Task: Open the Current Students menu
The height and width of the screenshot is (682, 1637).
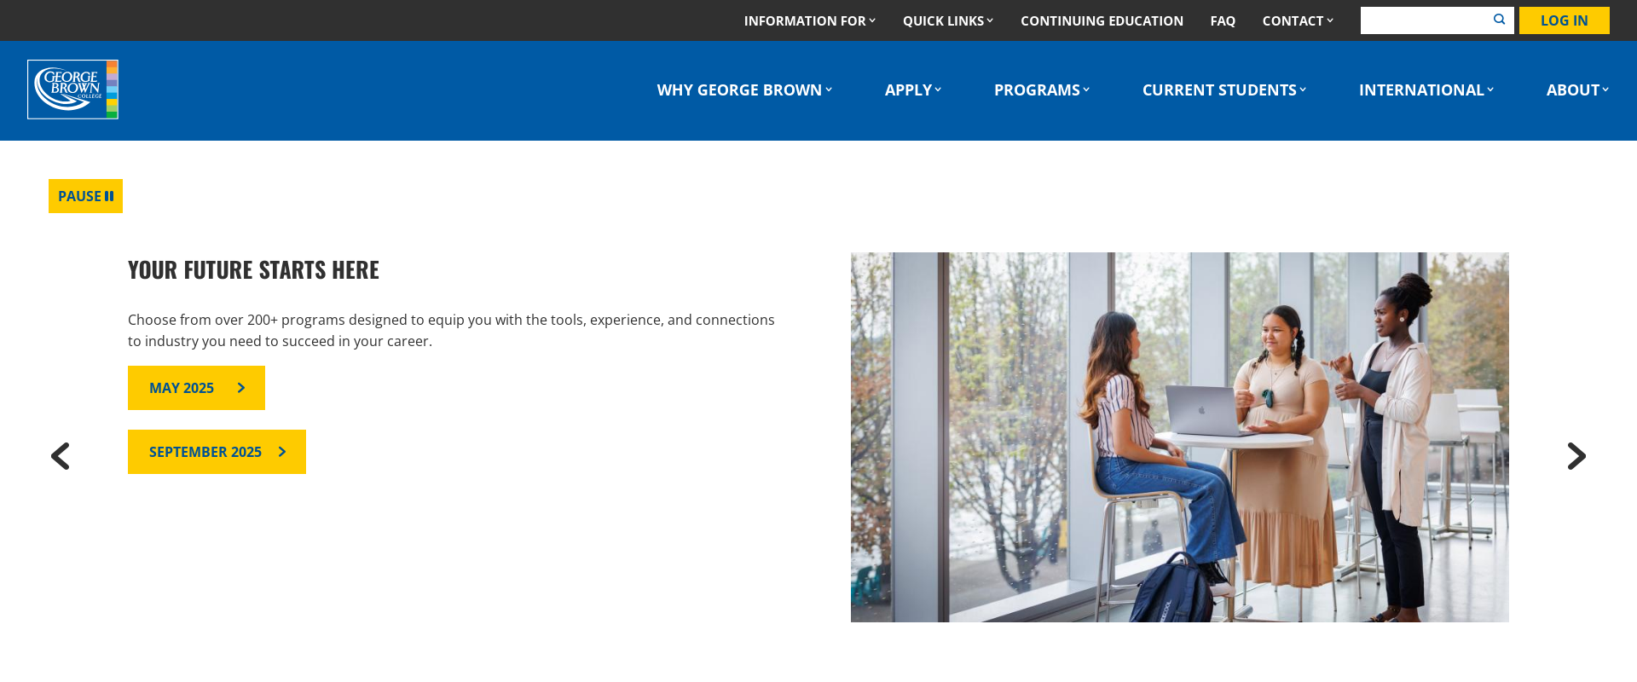Action: [1224, 90]
